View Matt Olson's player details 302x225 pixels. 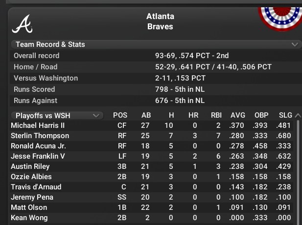point(27,207)
